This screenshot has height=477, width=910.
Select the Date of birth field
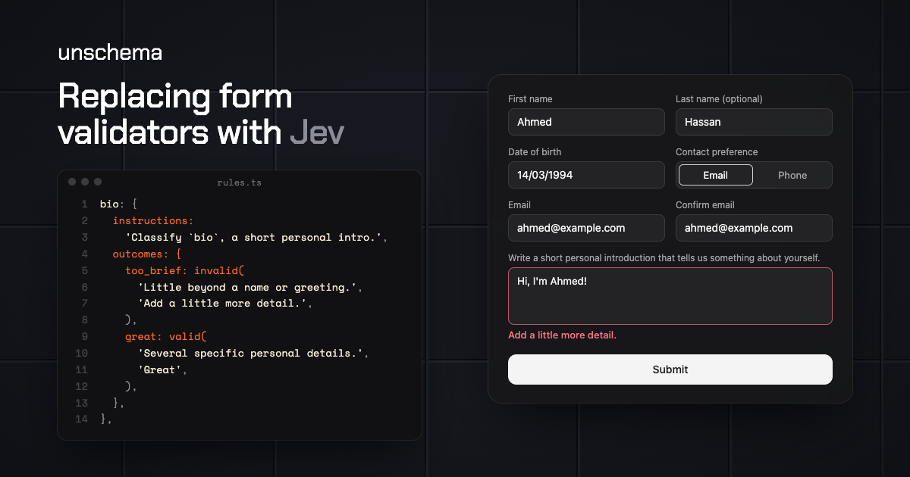(x=586, y=175)
